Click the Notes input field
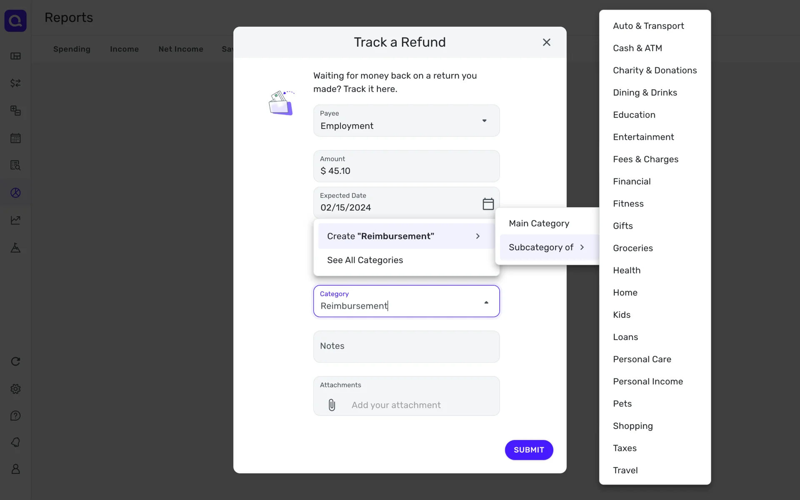 406,346
